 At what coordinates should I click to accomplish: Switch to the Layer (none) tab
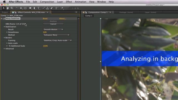click(150, 12)
